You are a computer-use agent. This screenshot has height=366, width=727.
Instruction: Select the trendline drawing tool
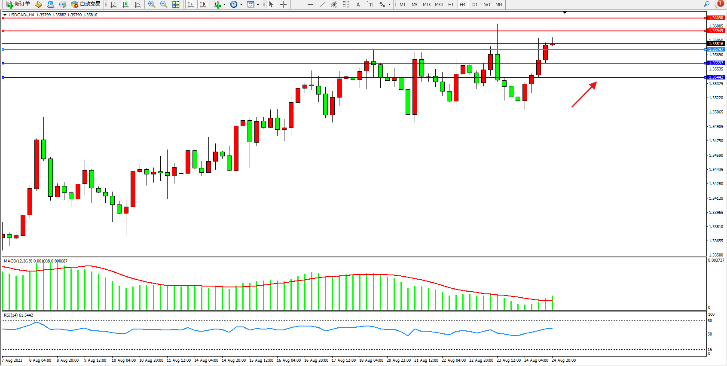point(322,4)
